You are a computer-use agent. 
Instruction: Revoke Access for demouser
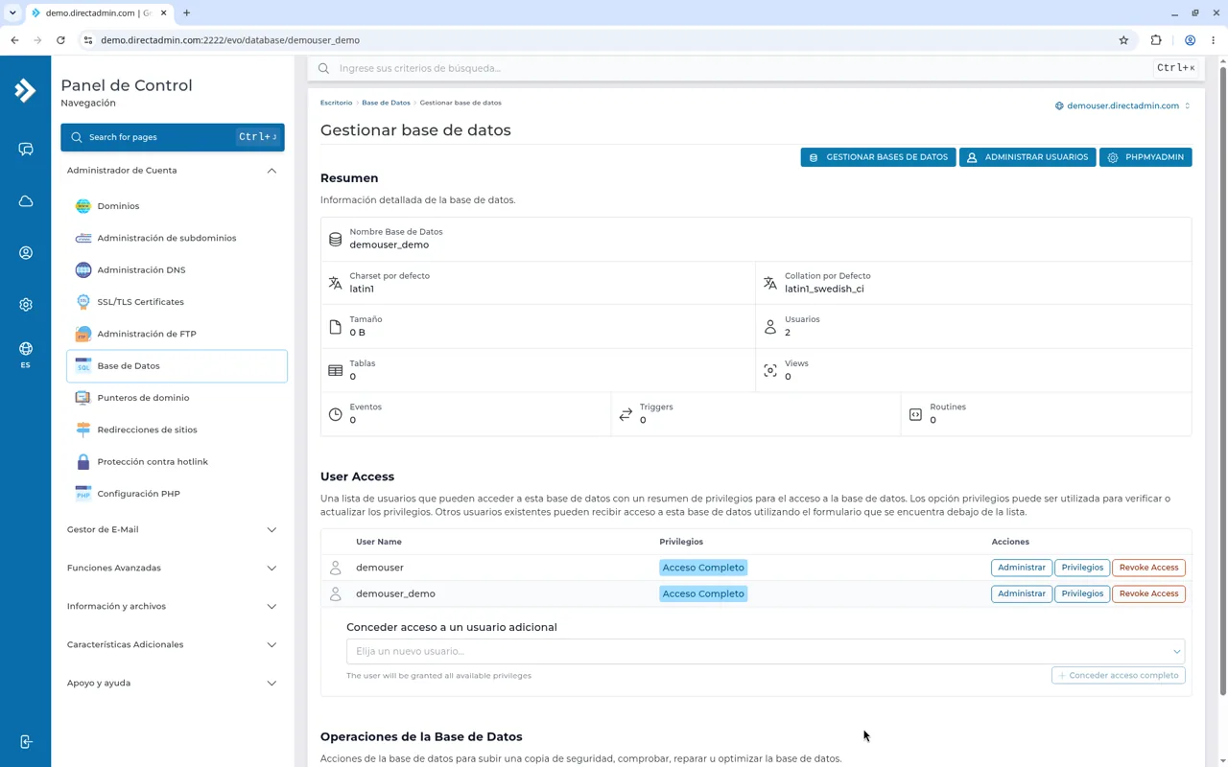[1148, 568]
